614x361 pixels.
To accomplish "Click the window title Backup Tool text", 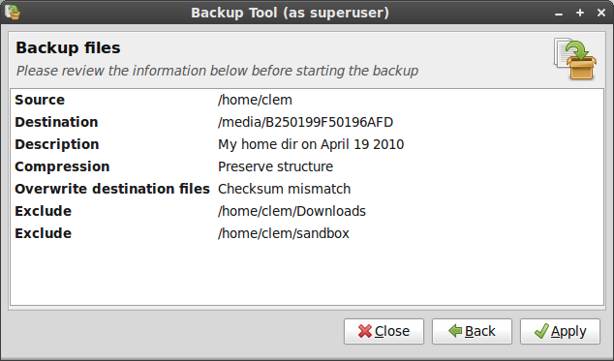I will (290, 13).
